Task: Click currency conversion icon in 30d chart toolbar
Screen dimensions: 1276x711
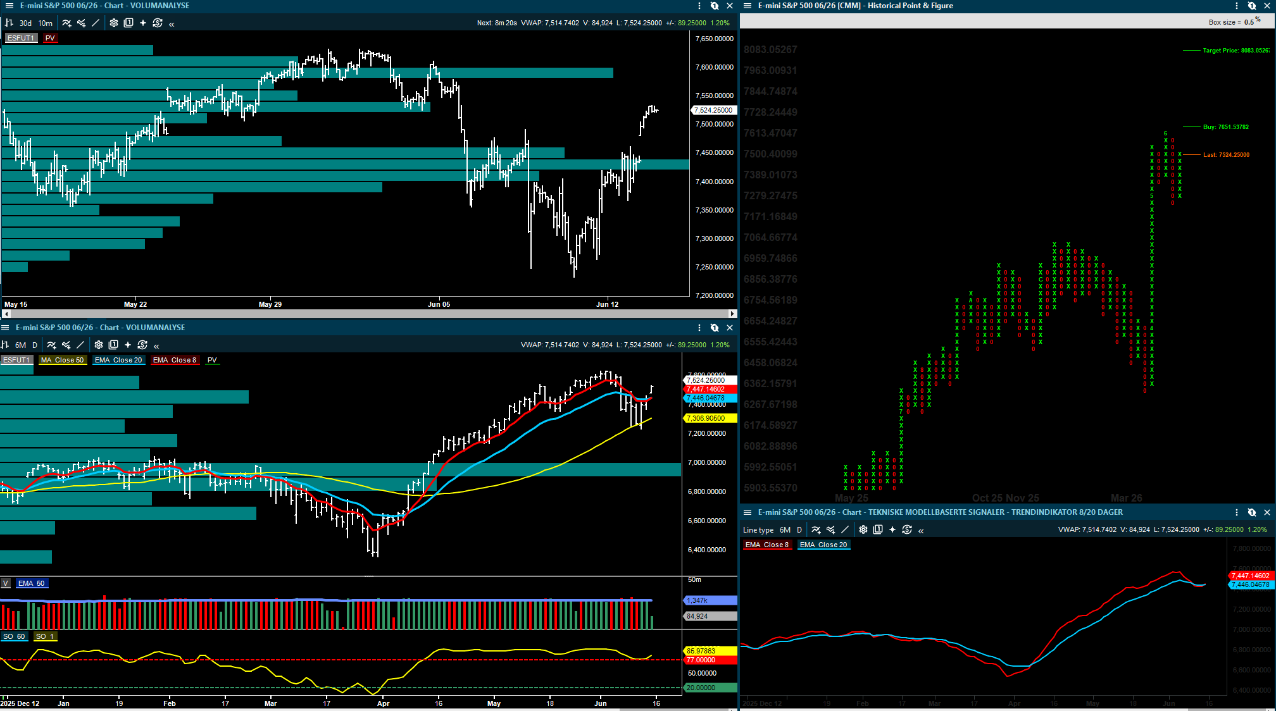Action: [x=158, y=23]
